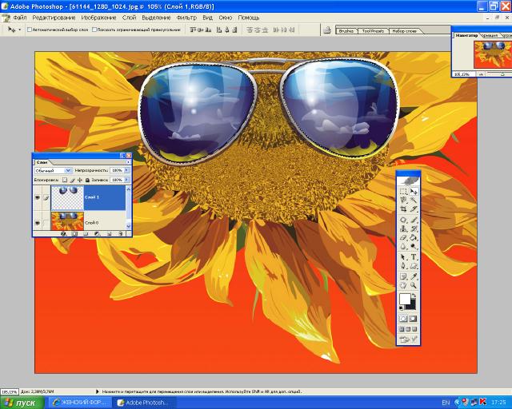Select the Eraser tool
Screen dimensions: 512x409
[403, 238]
